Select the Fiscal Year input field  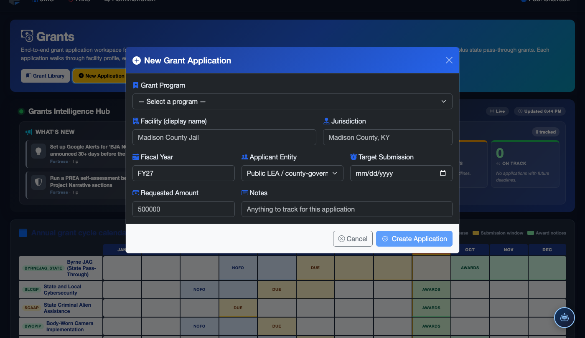tap(183, 173)
